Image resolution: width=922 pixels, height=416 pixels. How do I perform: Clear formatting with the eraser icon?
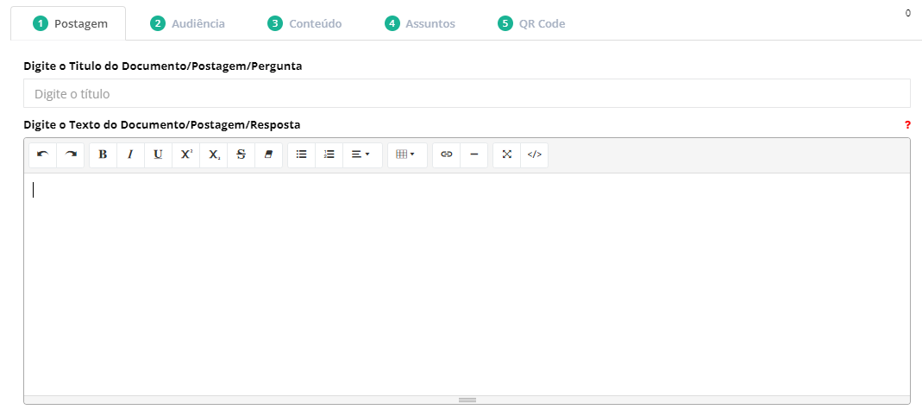(x=269, y=154)
